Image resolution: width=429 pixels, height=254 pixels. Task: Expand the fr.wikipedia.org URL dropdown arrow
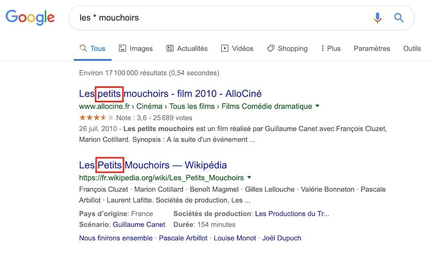coord(249,177)
